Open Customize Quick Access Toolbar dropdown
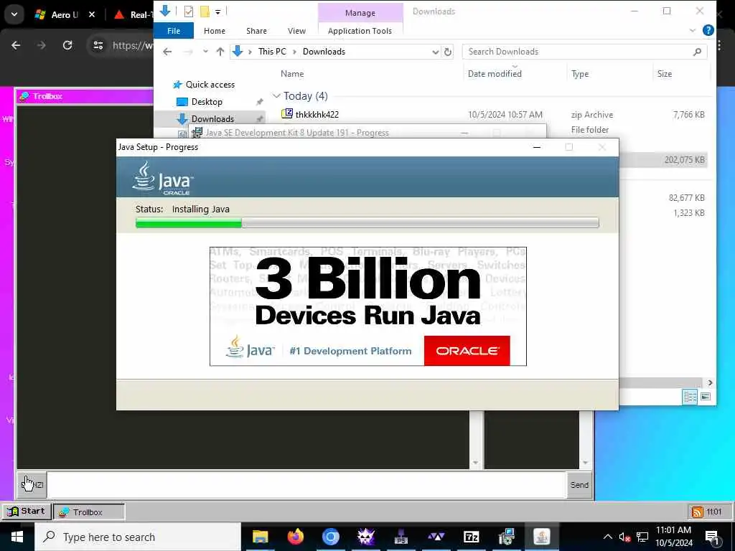 [218, 11]
